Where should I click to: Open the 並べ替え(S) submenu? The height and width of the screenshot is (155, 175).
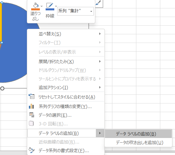click(x=66, y=34)
